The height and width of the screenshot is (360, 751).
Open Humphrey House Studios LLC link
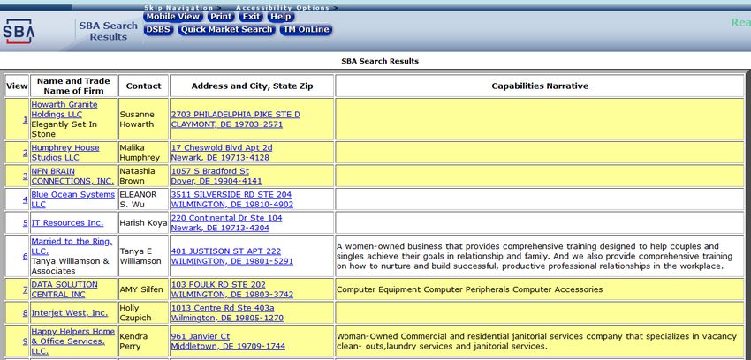point(65,153)
